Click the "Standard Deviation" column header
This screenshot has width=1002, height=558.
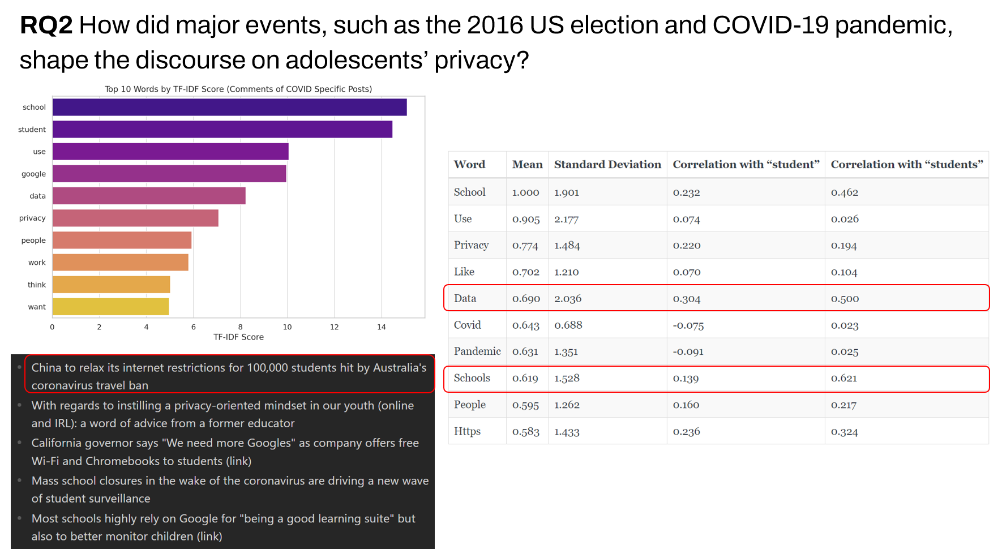pos(607,165)
